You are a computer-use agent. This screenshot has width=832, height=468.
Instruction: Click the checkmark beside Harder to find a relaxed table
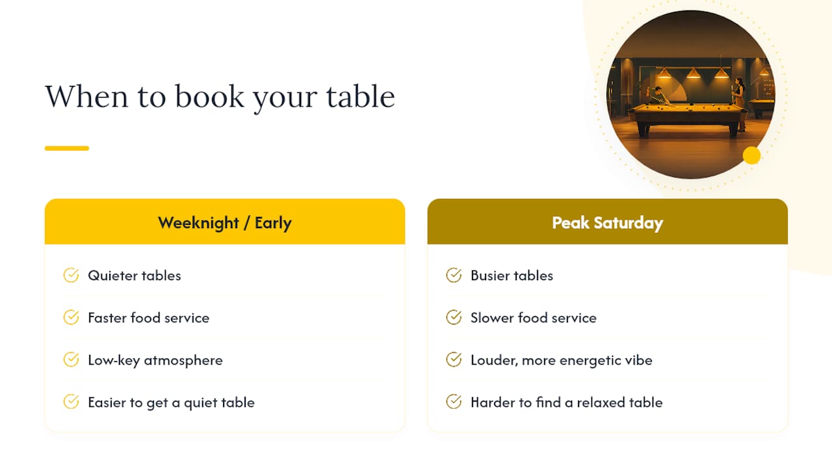454,402
